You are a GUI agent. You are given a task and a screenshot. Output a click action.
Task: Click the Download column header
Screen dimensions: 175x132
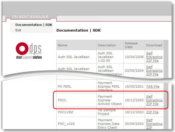tap(154, 45)
